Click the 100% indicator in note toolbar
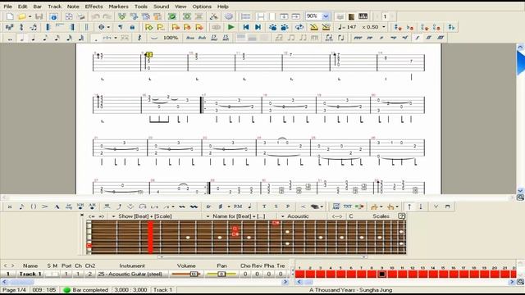 171,38
